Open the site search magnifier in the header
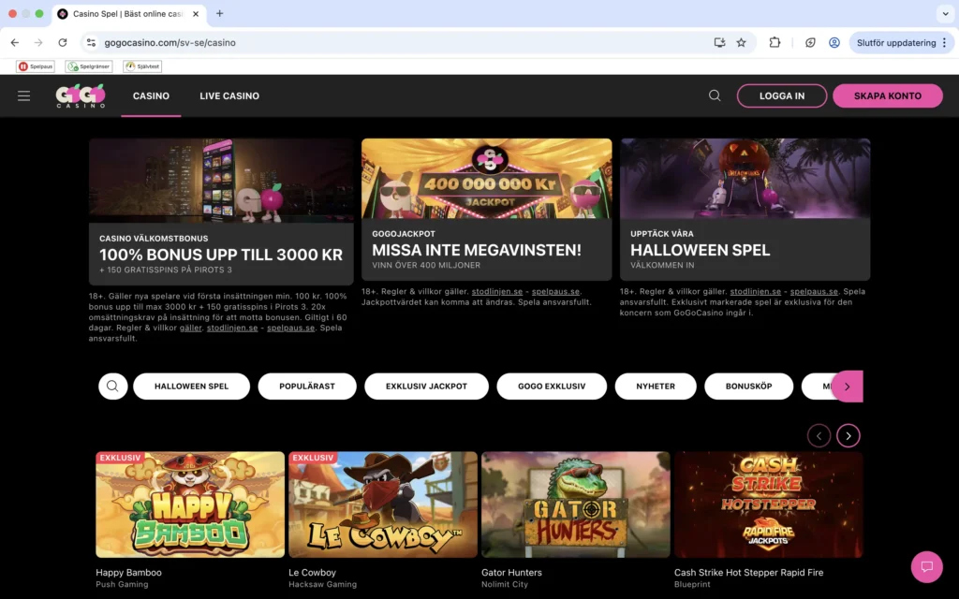 715,95
